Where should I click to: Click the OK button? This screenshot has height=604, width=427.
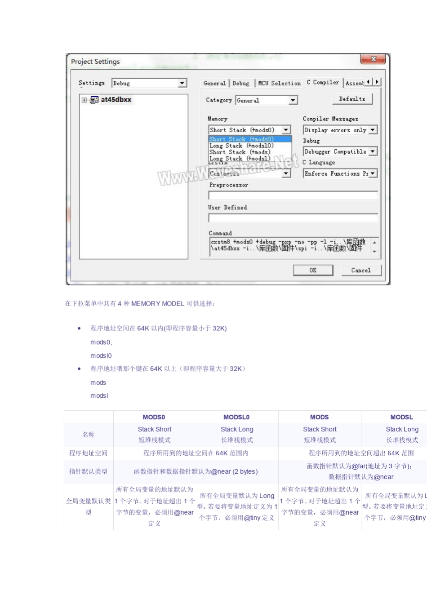pyautogui.click(x=313, y=270)
